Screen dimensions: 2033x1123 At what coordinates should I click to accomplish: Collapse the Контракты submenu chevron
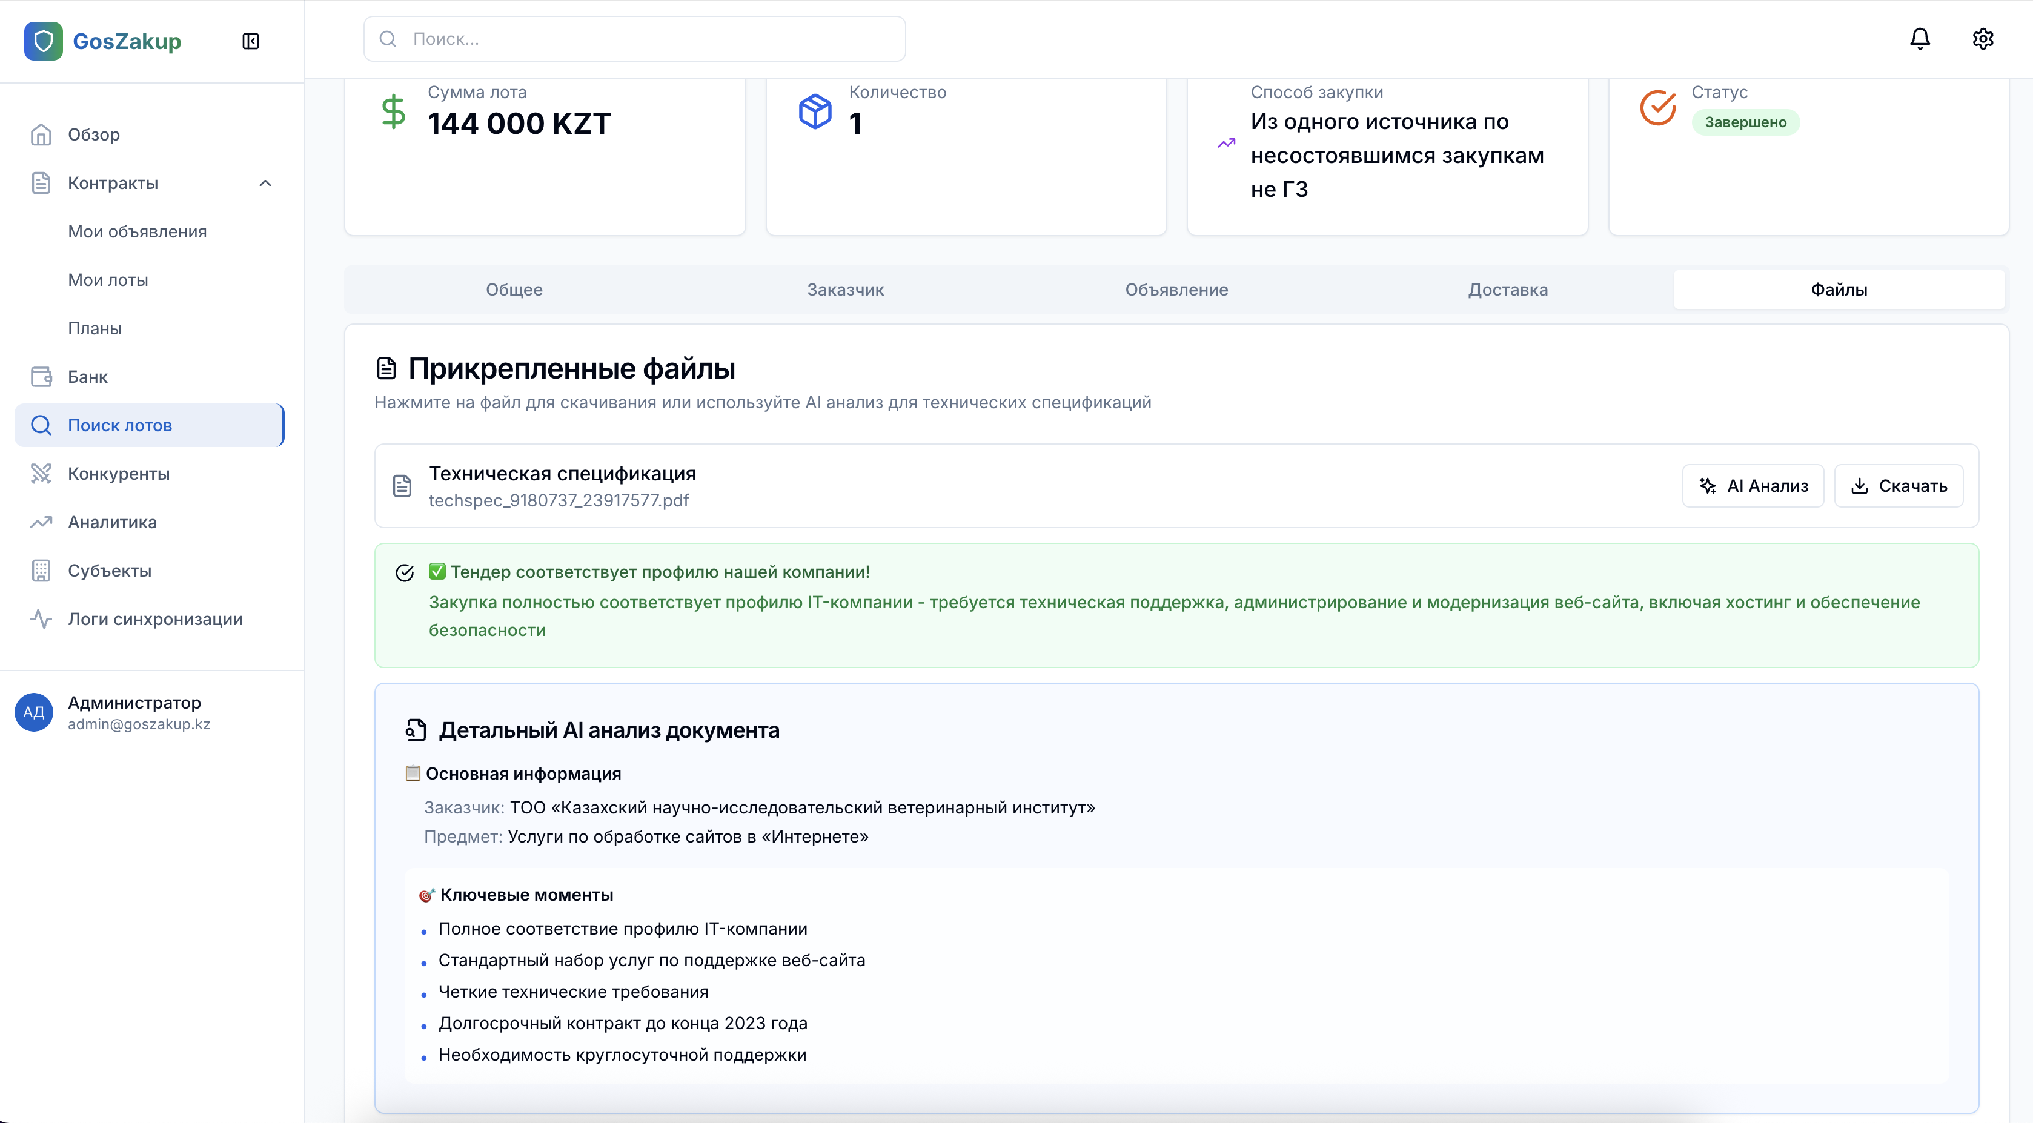coord(265,183)
